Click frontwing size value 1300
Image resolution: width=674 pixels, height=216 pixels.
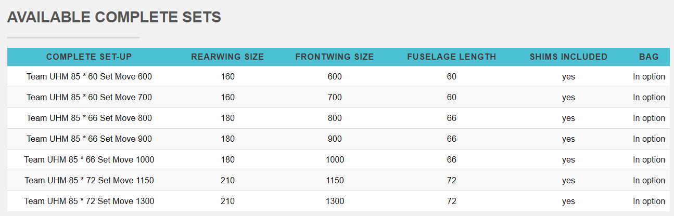[335, 201]
